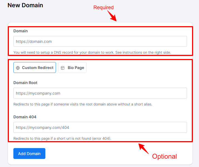The height and width of the screenshot is (167, 199).
Task: Click into the Domain Root field
Action: 100,93
